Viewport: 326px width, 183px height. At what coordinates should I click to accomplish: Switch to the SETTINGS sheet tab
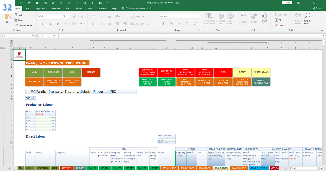click(x=66, y=168)
